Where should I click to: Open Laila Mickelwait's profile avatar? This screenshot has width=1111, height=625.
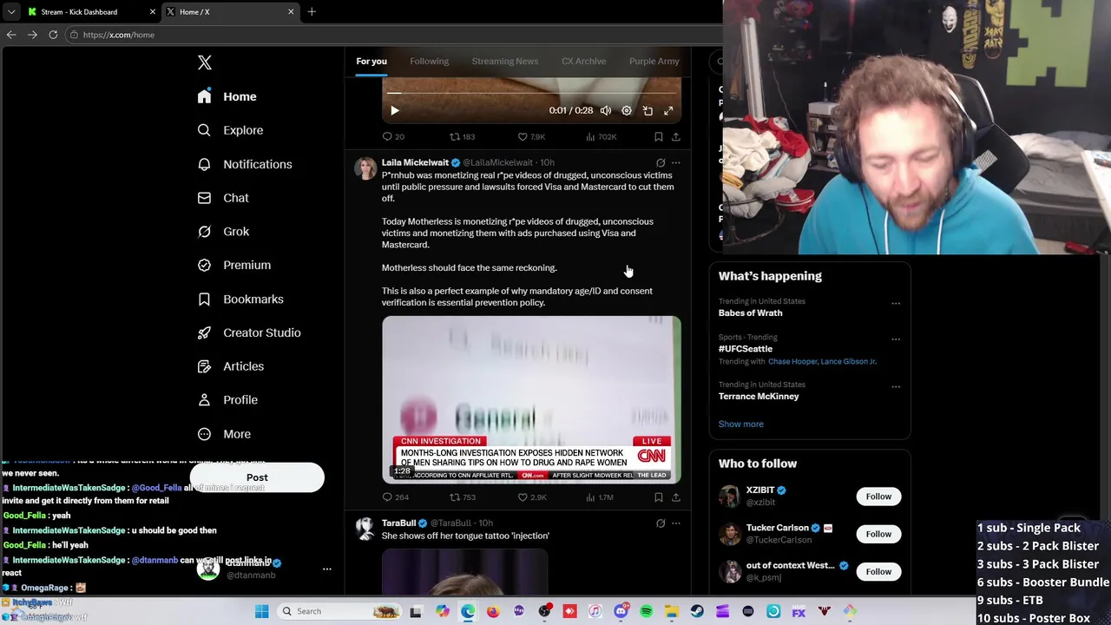coord(365,168)
